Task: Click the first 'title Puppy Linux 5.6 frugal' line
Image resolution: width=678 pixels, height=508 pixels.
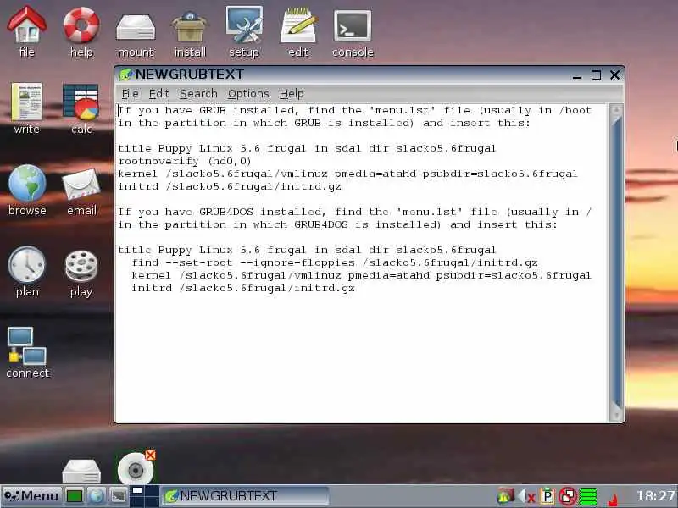Action: (307, 149)
